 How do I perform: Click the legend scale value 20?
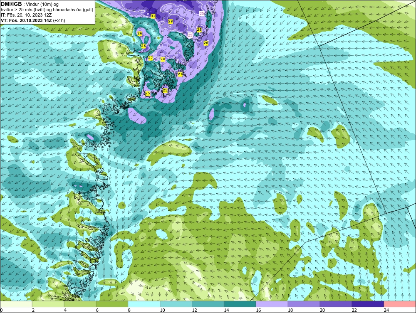point(322,310)
